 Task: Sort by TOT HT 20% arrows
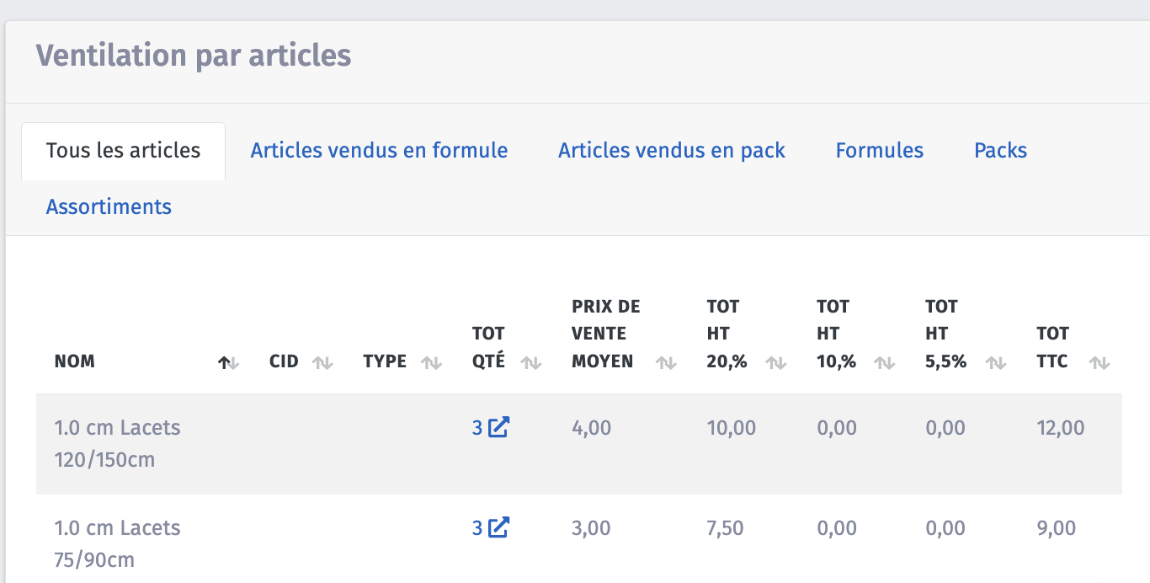[x=776, y=363]
